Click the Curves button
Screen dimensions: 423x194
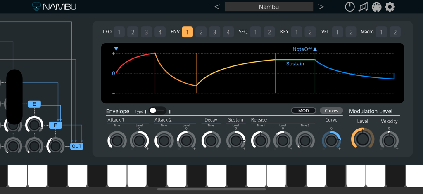pos(331,110)
